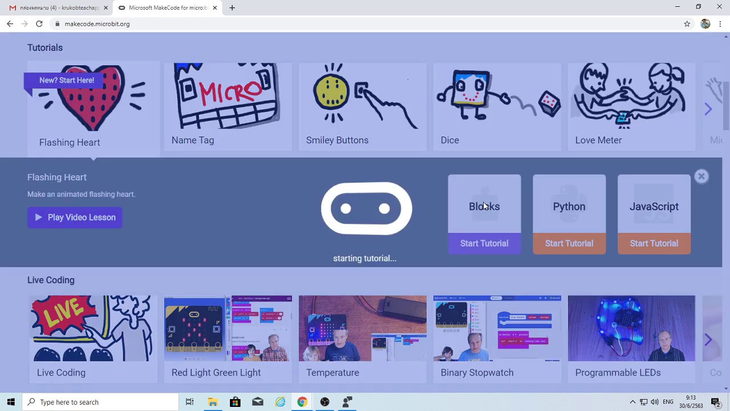Show next Live Coding items with right arrow
This screenshot has height=411, width=730.
pyautogui.click(x=708, y=340)
